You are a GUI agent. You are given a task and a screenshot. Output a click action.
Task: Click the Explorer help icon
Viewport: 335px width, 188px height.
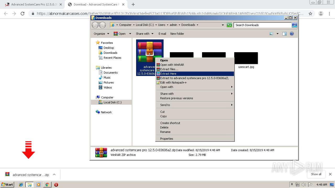tap(292, 34)
